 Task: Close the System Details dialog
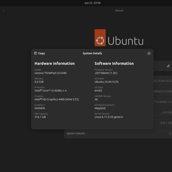click(x=149, y=53)
